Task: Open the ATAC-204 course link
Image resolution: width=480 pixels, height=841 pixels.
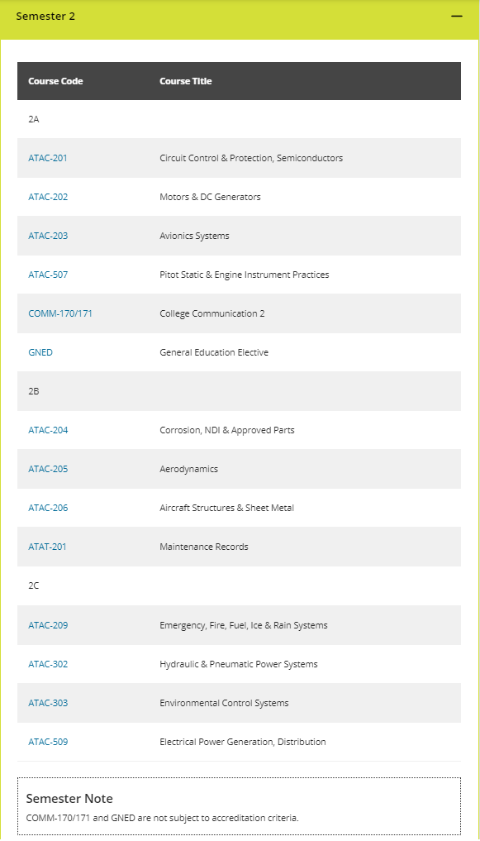Action: (48, 430)
